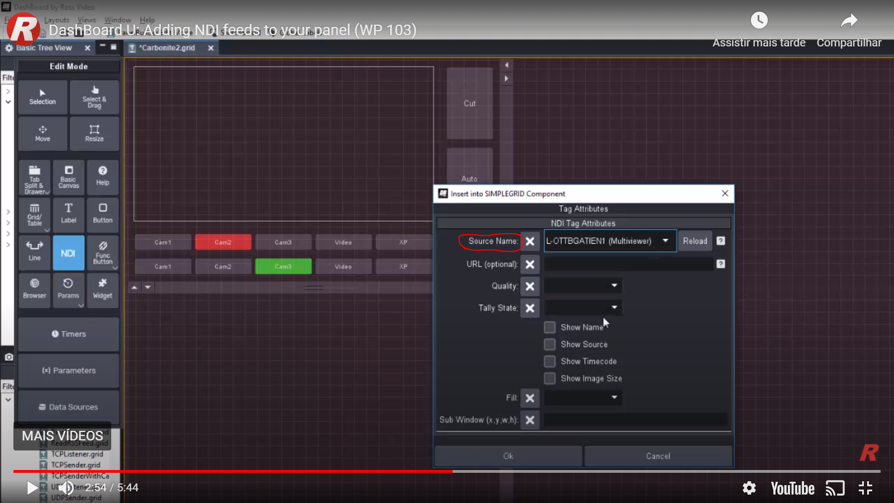
Task: Open Tab Split & Drawer tool
Action: [x=35, y=178]
